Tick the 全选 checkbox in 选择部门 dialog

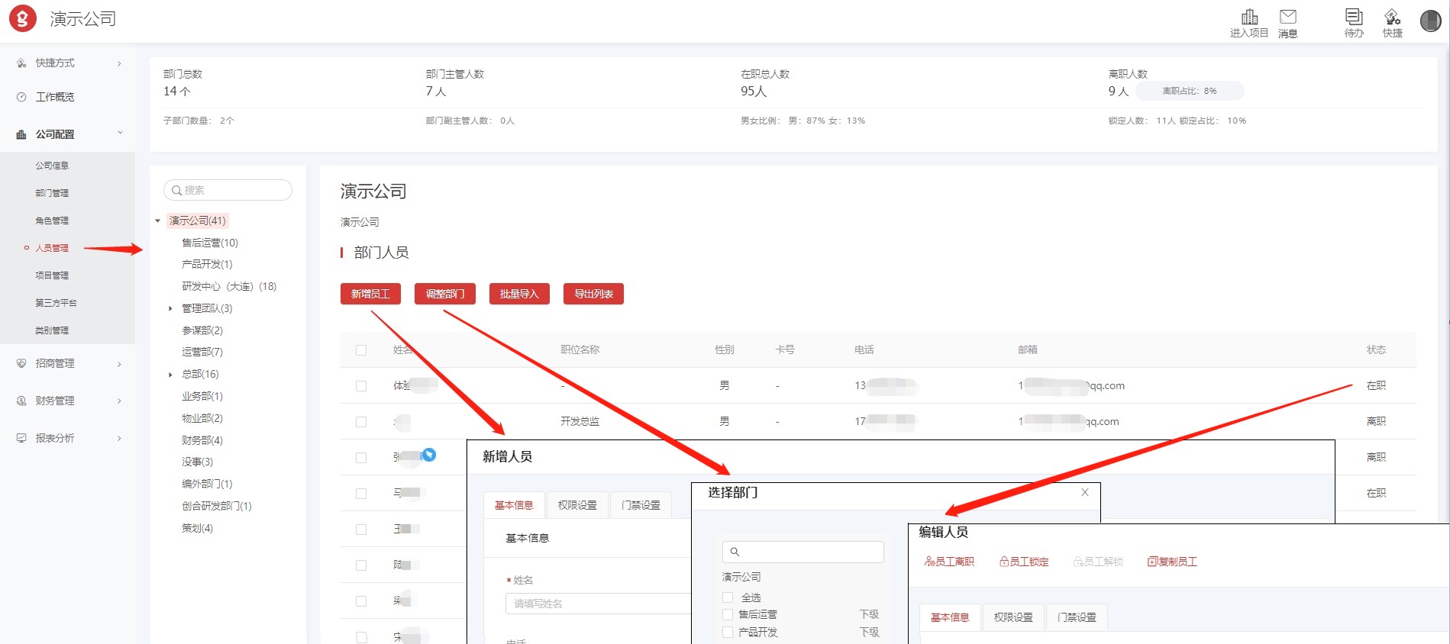coord(728,597)
